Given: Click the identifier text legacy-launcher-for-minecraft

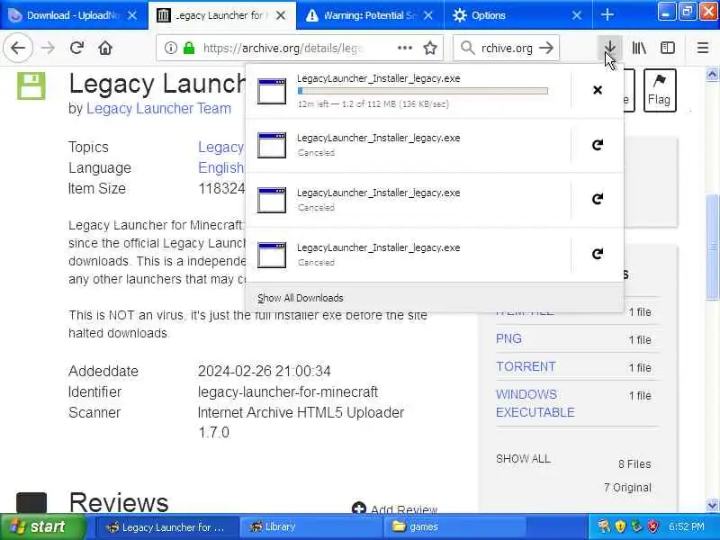Looking at the screenshot, I should pyautogui.click(x=288, y=391).
